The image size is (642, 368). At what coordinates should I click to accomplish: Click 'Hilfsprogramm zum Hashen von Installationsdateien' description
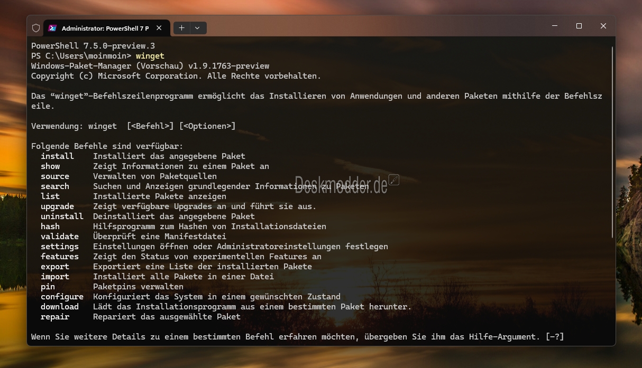pyautogui.click(x=210, y=227)
